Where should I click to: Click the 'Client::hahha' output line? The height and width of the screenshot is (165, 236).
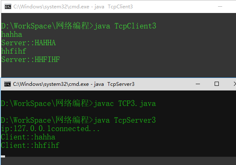(28, 137)
